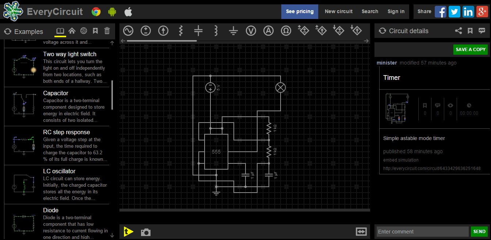This screenshot has width=491, height=240.
Task: Select the AC voltage source component
Action: pos(128,31)
